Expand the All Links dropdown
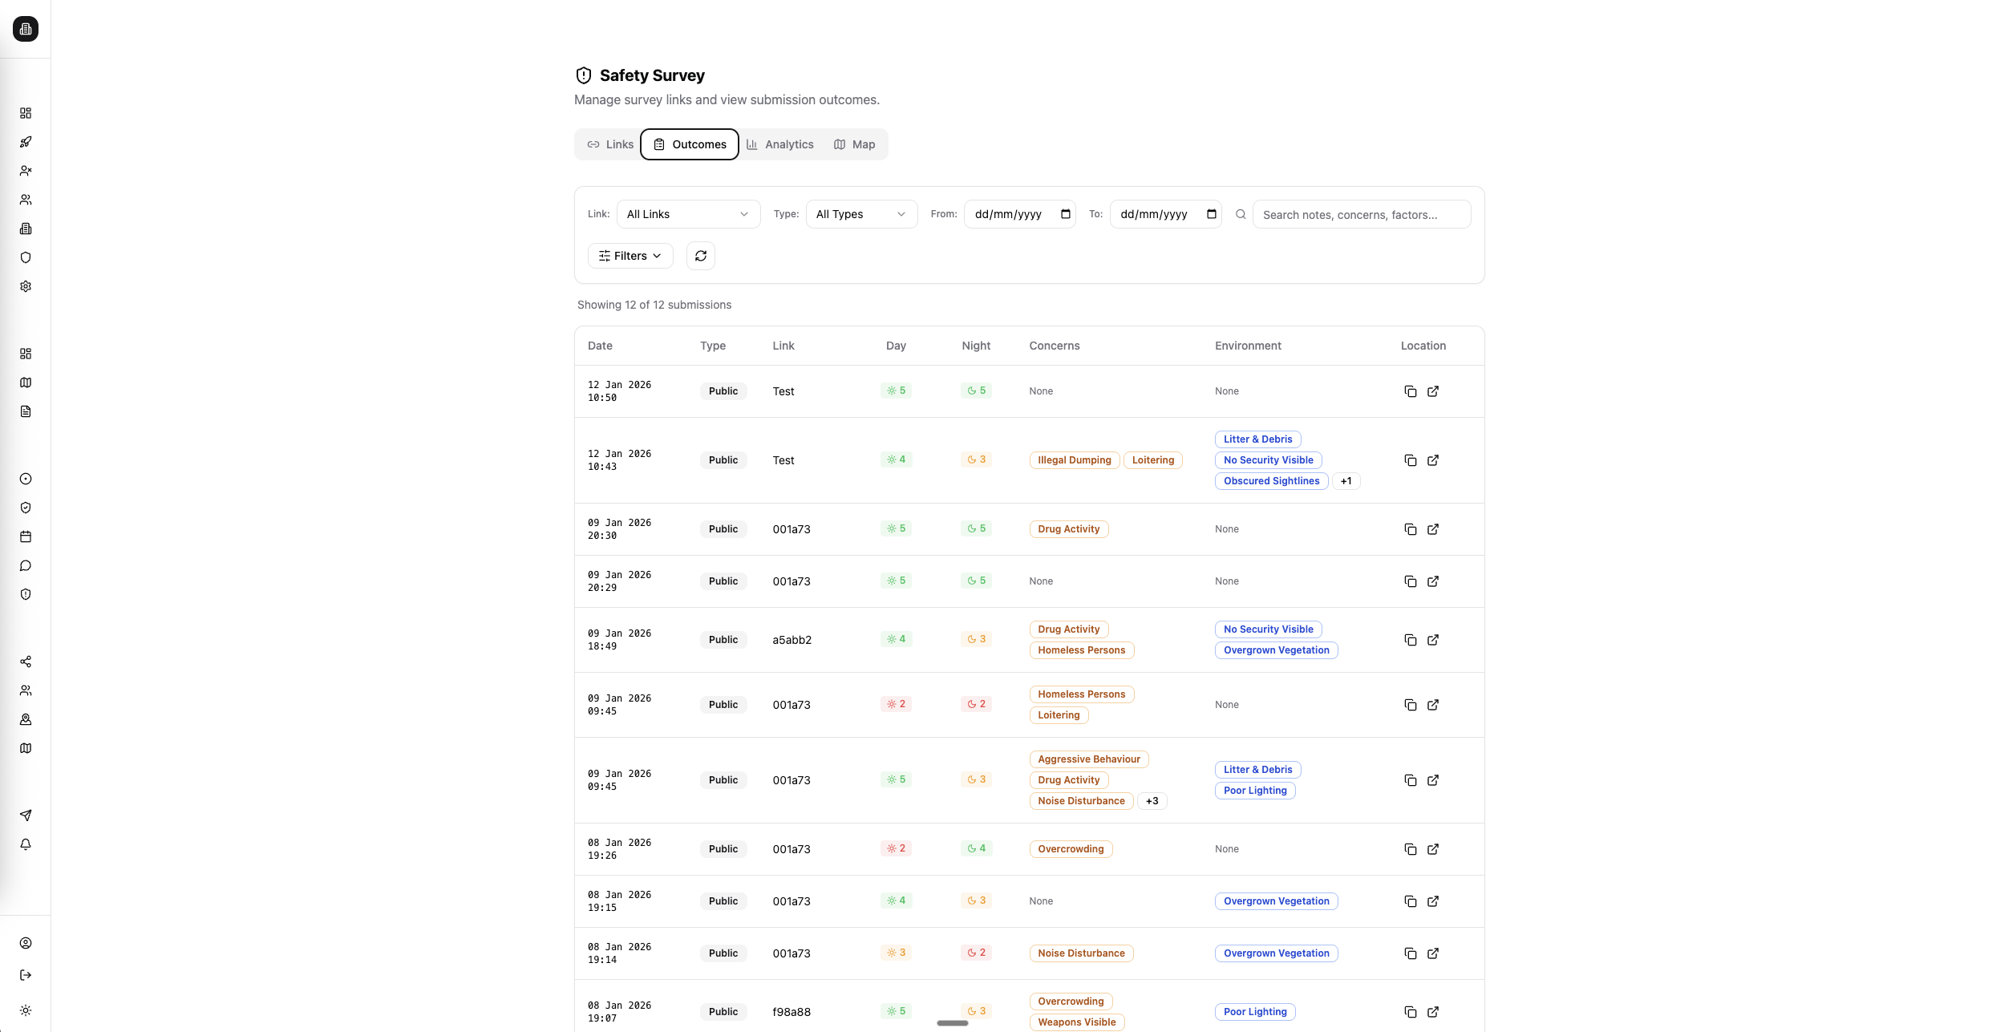Viewport: 1992px width, 1032px height. tap(688, 214)
